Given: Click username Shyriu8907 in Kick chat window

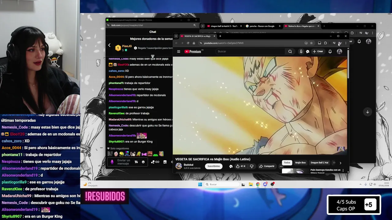Looking at the screenshot, I should click(116, 141).
